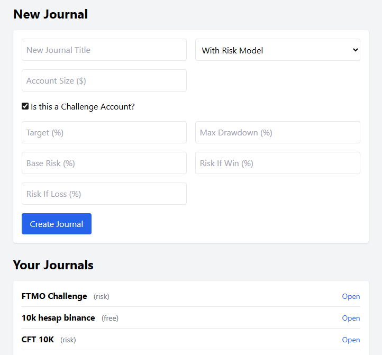
Task: Click the New Journal Title field
Action: coord(104,50)
